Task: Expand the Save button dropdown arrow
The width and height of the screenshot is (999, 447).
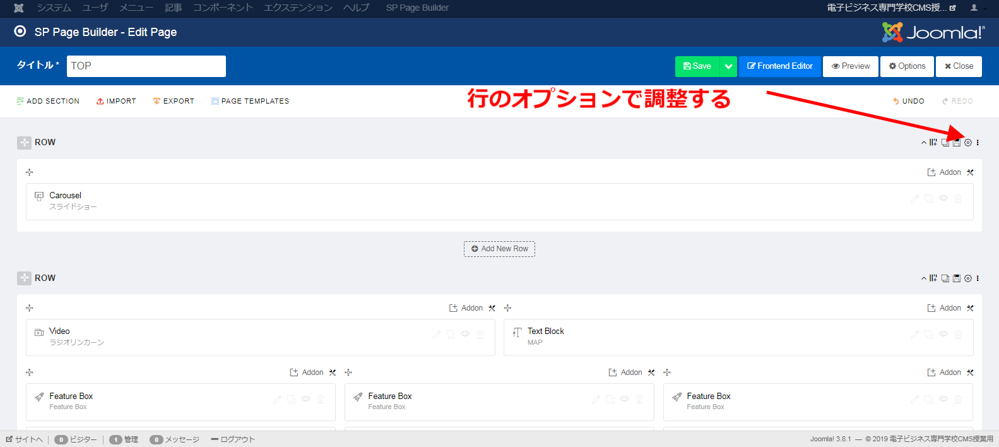Action: coord(728,66)
